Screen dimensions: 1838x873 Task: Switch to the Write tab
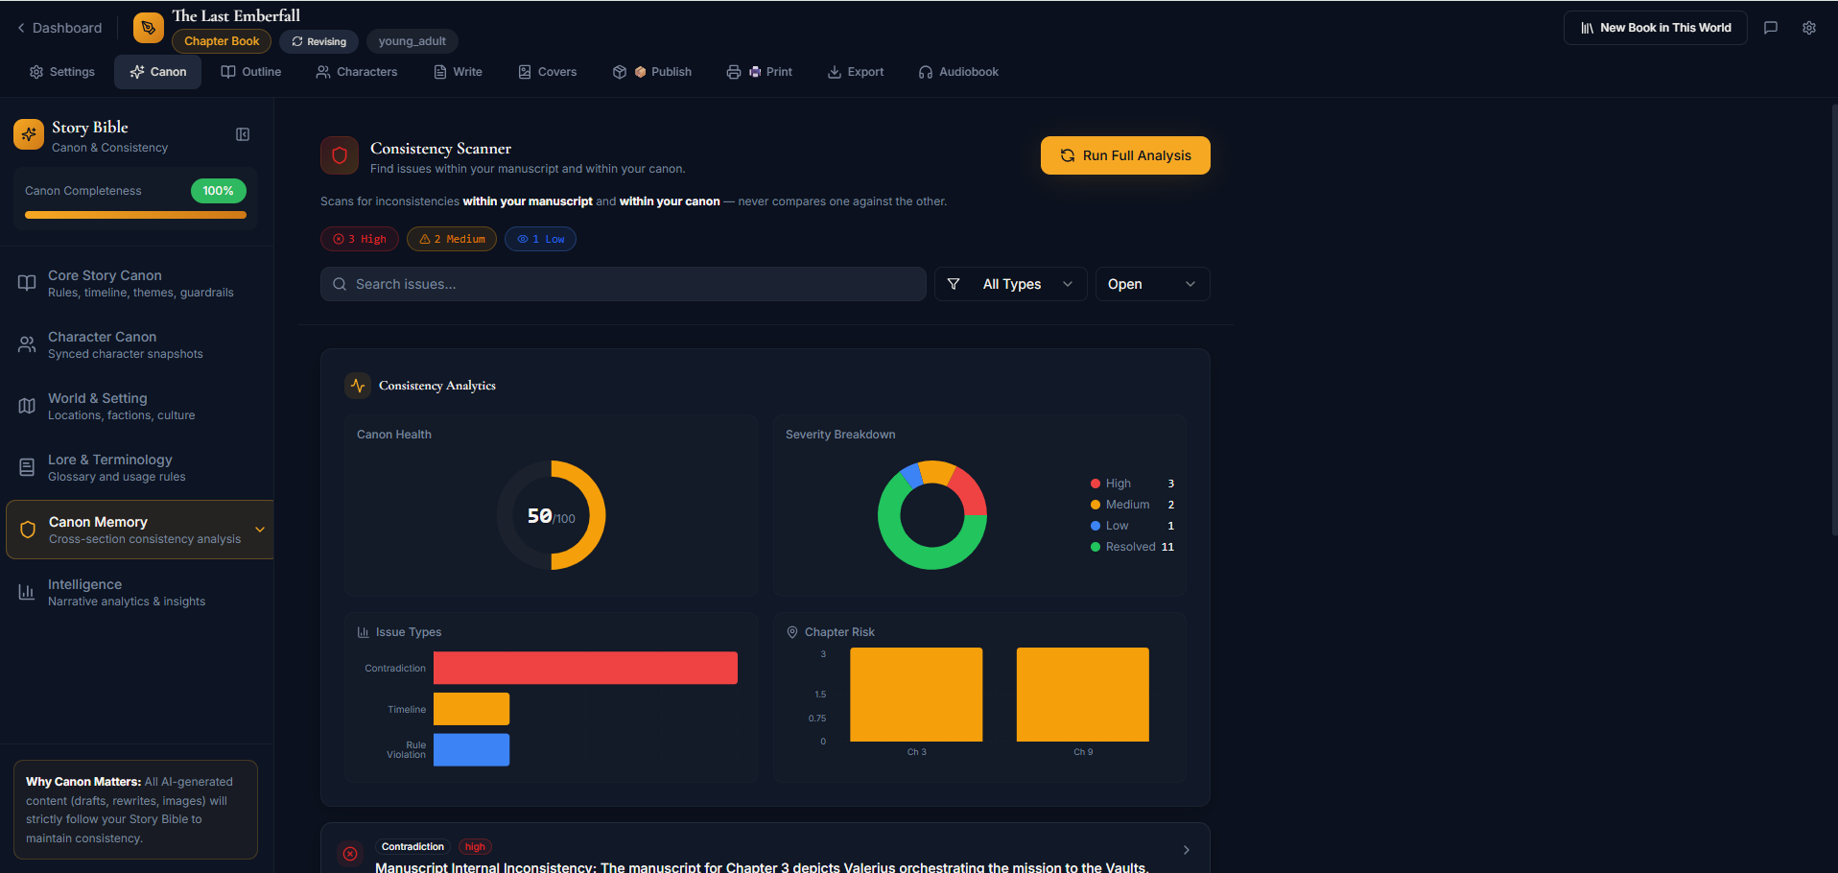click(459, 72)
